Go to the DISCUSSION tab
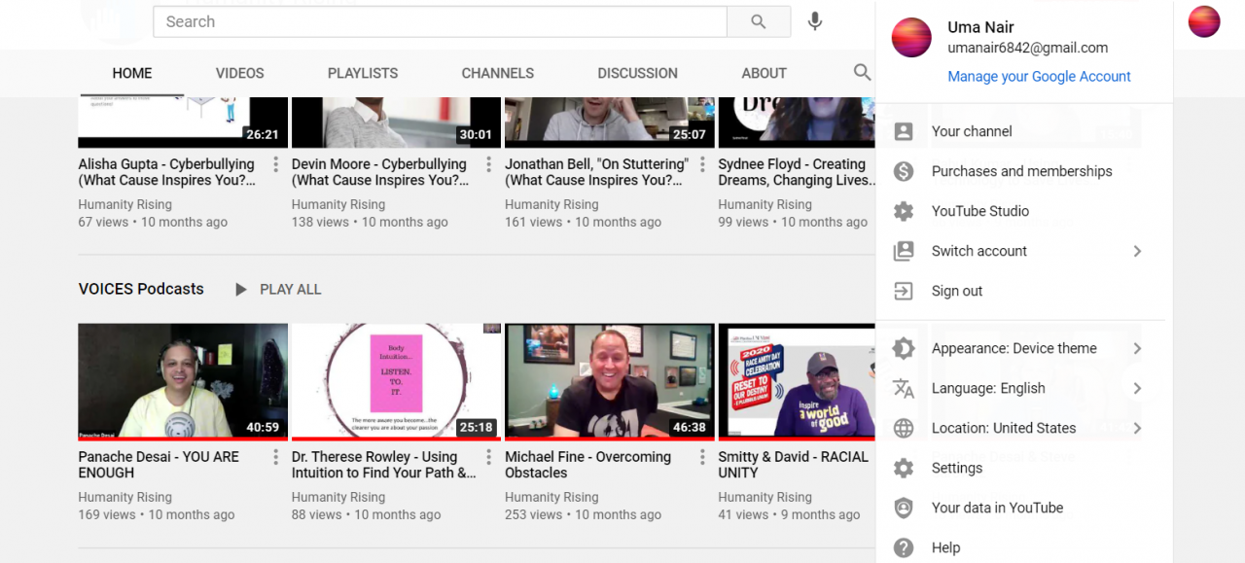1245x563 pixels. (638, 73)
